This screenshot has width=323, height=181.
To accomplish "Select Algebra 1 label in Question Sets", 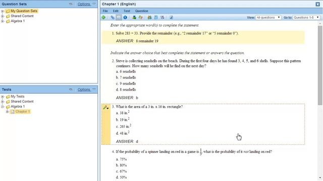I will pos(18,21).
